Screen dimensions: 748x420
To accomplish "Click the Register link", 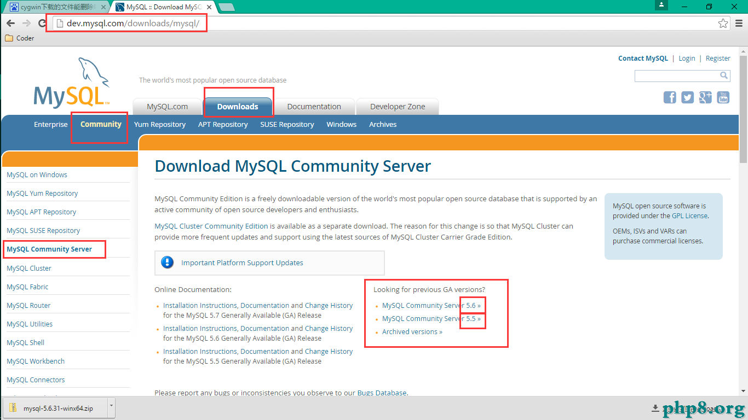I will pyautogui.click(x=718, y=59).
